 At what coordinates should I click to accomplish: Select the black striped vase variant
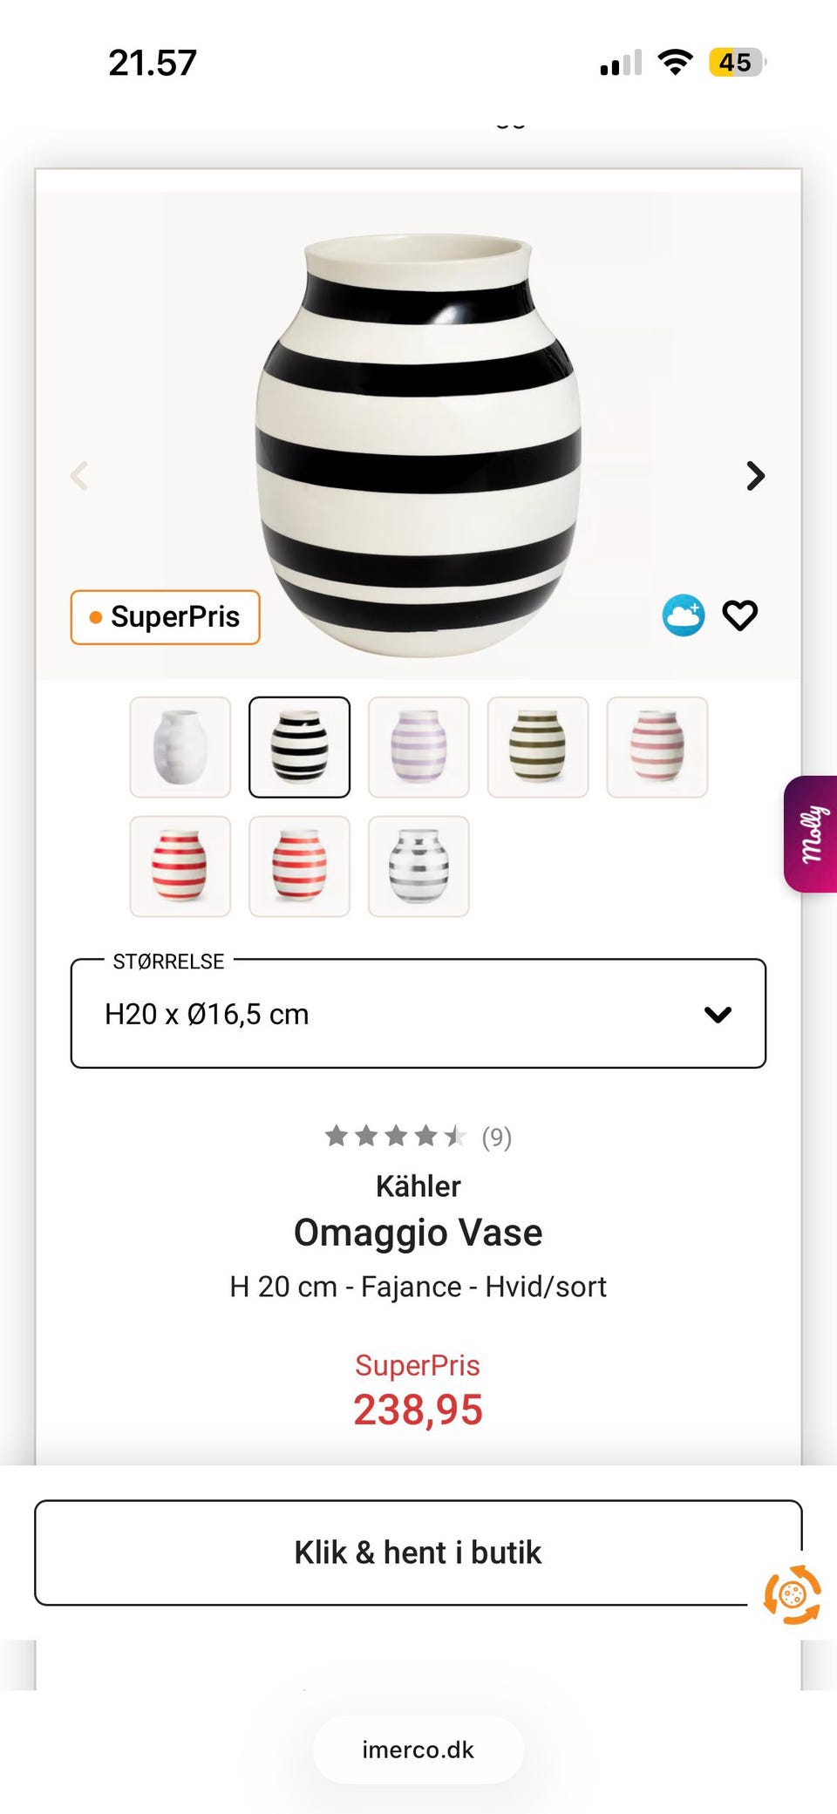tap(299, 747)
